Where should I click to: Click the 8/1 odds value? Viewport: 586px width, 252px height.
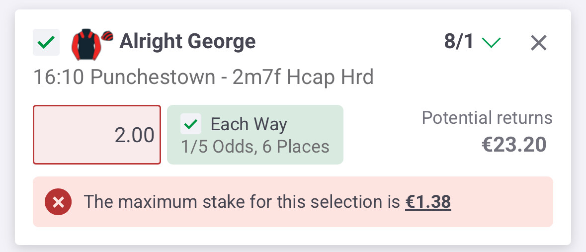tap(459, 43)
